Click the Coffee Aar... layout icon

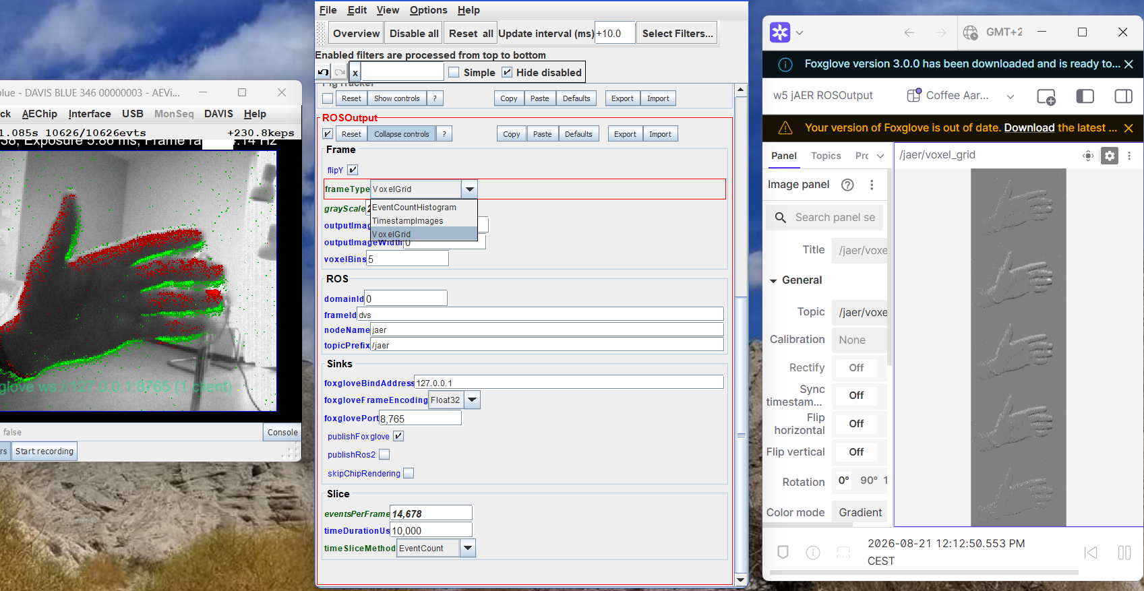click(913, 96)
